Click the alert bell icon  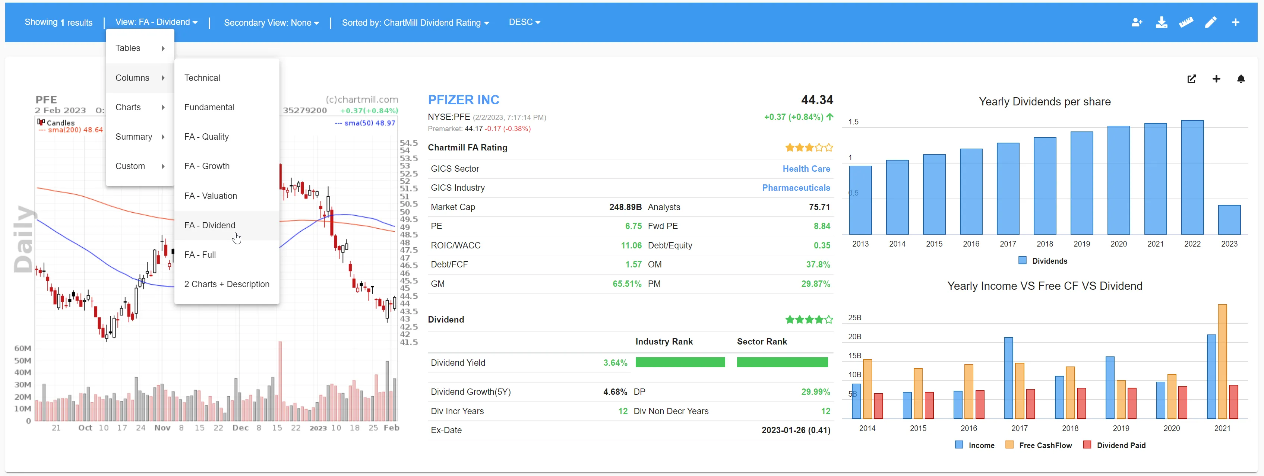tap(1241, 79)
